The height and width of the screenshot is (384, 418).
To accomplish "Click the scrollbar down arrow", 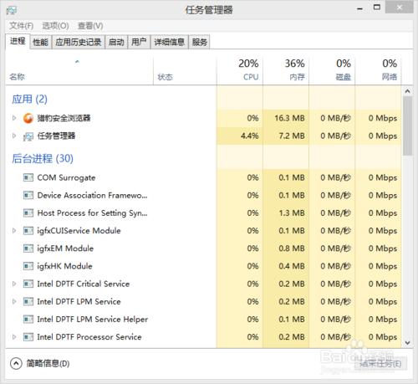I will pyautogui.click(x=407, y=343).
